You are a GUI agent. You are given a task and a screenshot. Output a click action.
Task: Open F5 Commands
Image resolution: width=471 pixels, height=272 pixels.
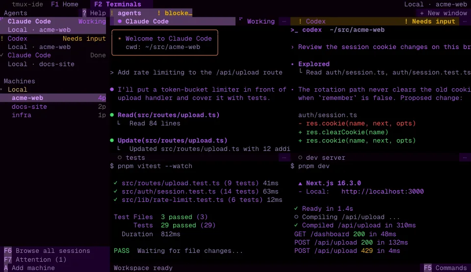coord(445,268)
